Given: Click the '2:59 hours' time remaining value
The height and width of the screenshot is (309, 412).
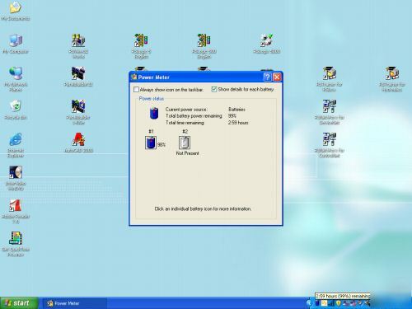Looking at the screenshot, I should 238,123.
